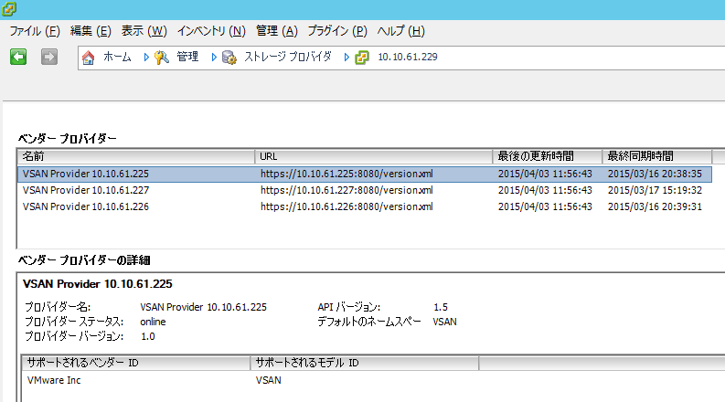Click provider status value online
The image size is (725, 402).
pyautogui.click(x=153, y=322)
